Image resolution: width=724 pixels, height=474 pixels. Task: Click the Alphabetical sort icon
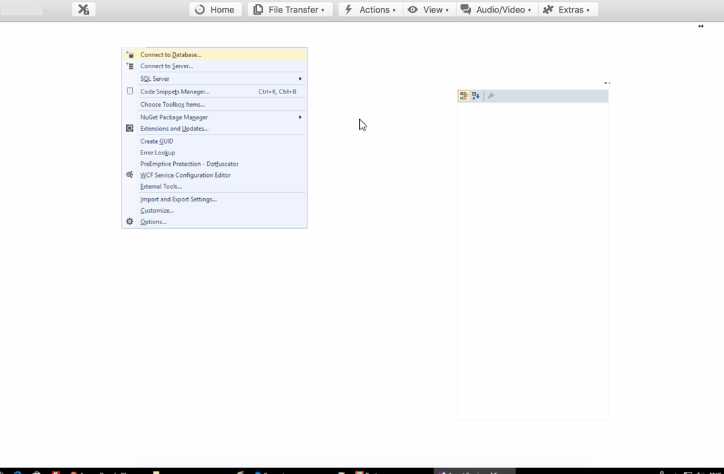click(x=476, y=96)
